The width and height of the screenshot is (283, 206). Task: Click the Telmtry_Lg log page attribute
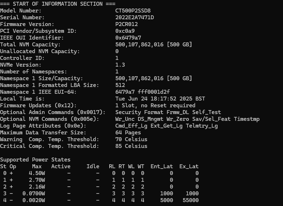[202, 126]
